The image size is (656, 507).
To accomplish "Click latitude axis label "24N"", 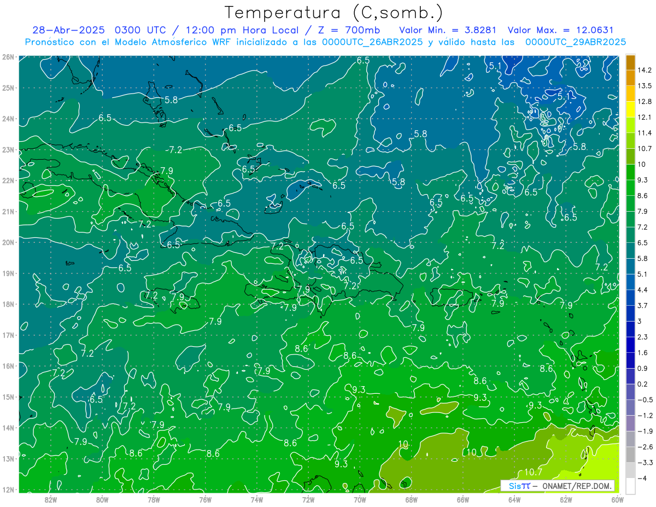I will [x=8, y=119].
